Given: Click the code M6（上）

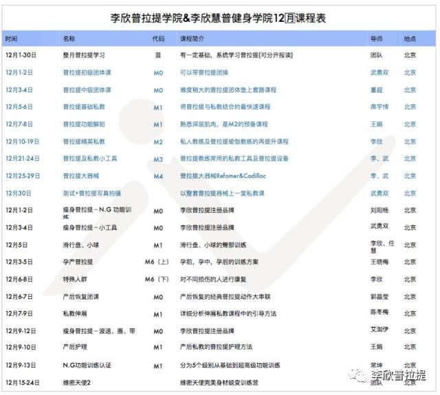Looking at the screenshot, I should [x=157, y=262].
